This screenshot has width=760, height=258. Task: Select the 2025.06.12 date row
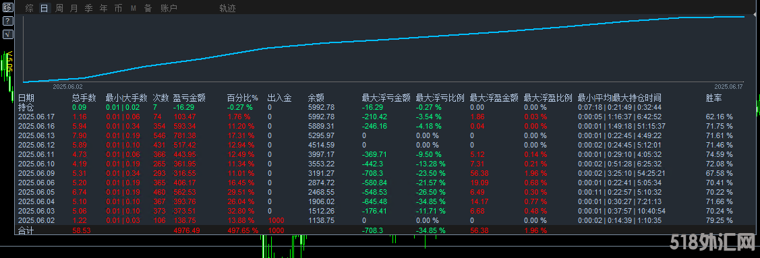(x=37, y=145)
